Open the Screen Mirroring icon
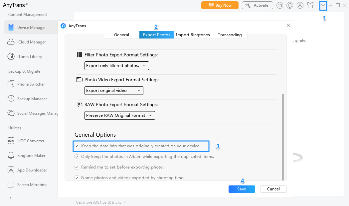This screenshot has width=349, height=206. point(11,185)
